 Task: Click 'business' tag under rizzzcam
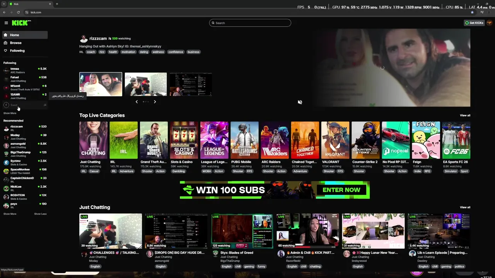(x=193, y=52)
